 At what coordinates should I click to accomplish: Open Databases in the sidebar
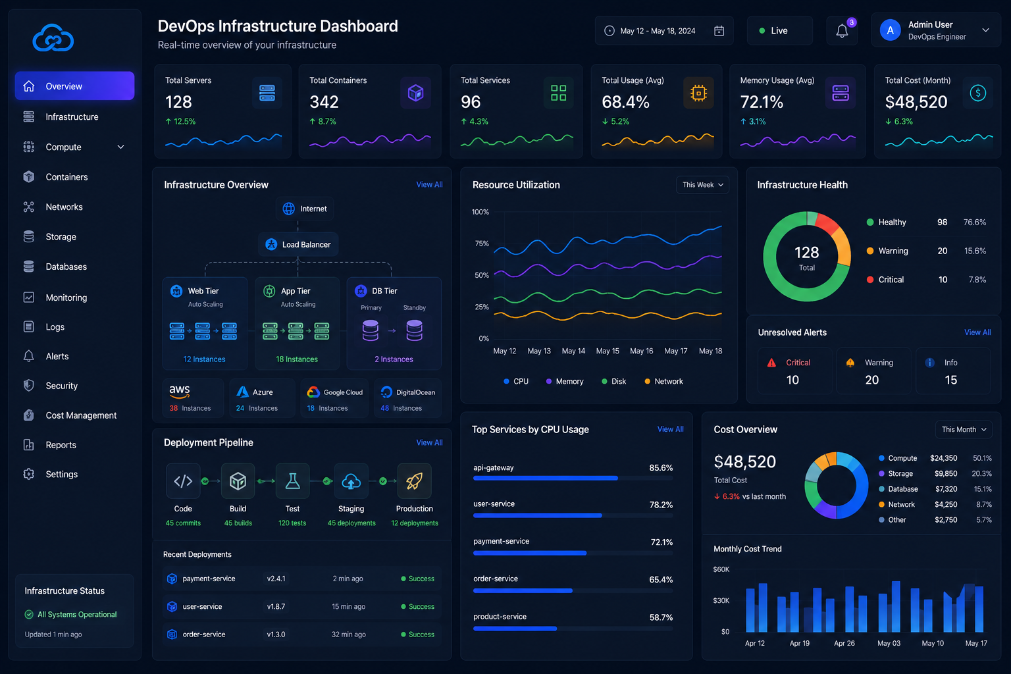pos(74,267)
